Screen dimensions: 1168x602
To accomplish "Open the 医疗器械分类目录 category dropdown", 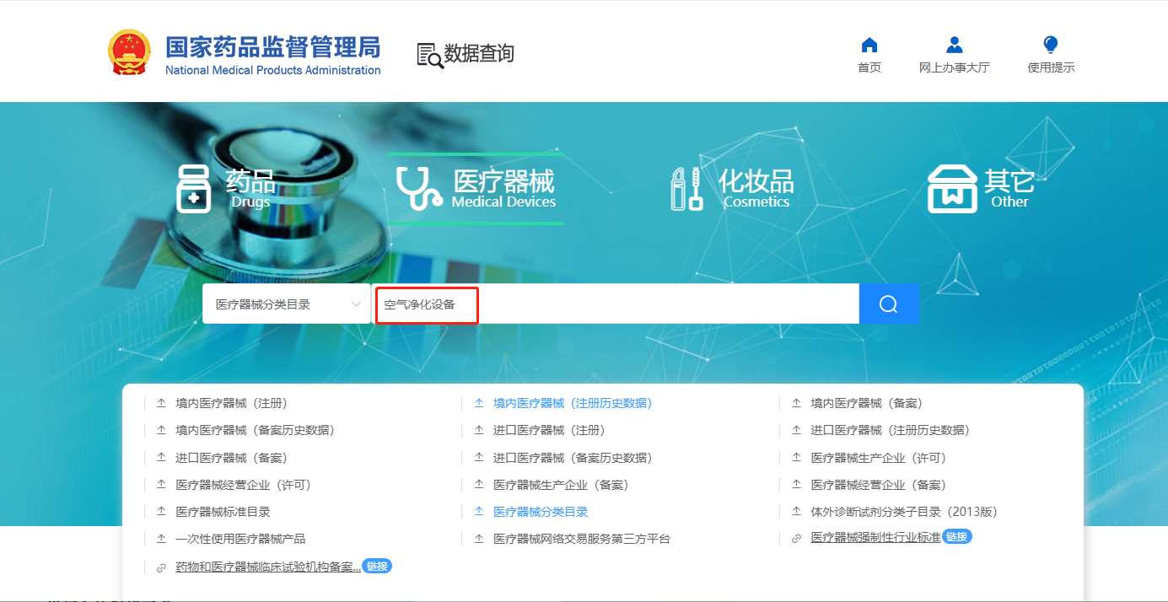I will click(x=287, y=304).
